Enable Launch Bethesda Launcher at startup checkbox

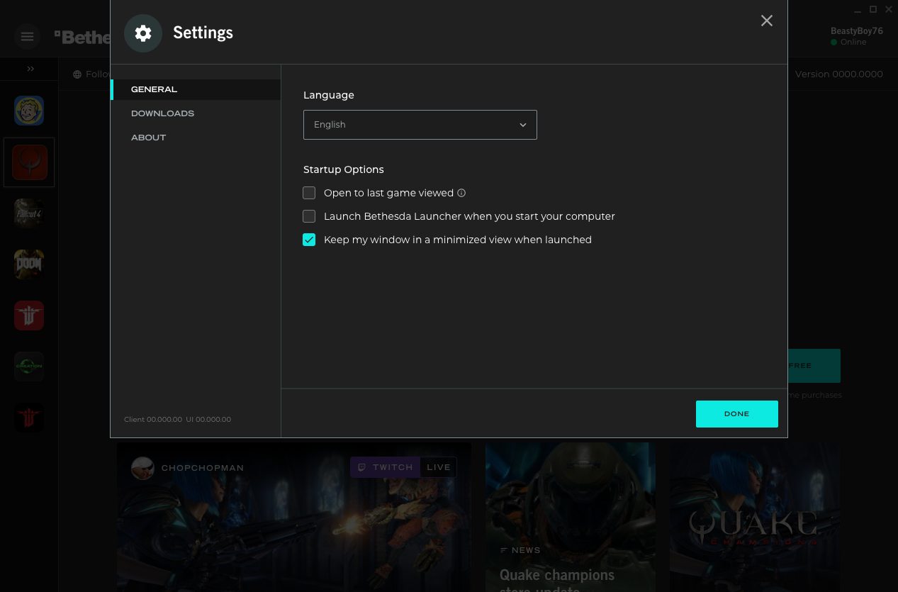309,216
